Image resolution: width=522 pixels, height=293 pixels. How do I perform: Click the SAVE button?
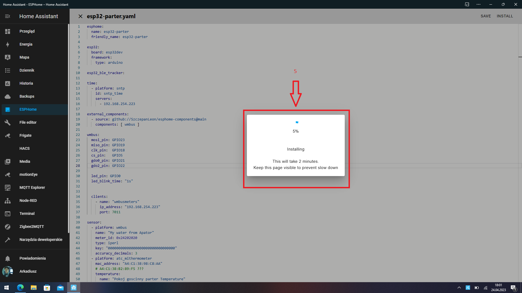486,16
